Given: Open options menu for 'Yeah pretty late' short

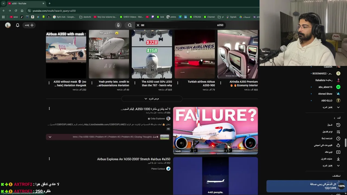Looking at the screenshot, I should point(92,83).
